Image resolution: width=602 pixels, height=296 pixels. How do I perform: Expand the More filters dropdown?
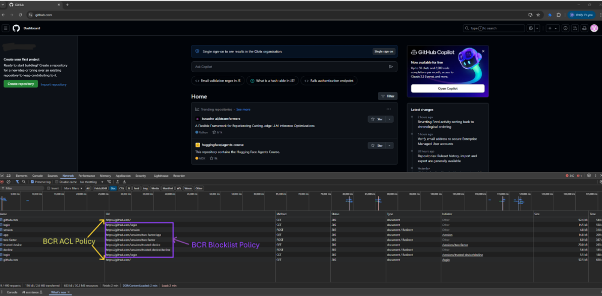click(73, 188)
